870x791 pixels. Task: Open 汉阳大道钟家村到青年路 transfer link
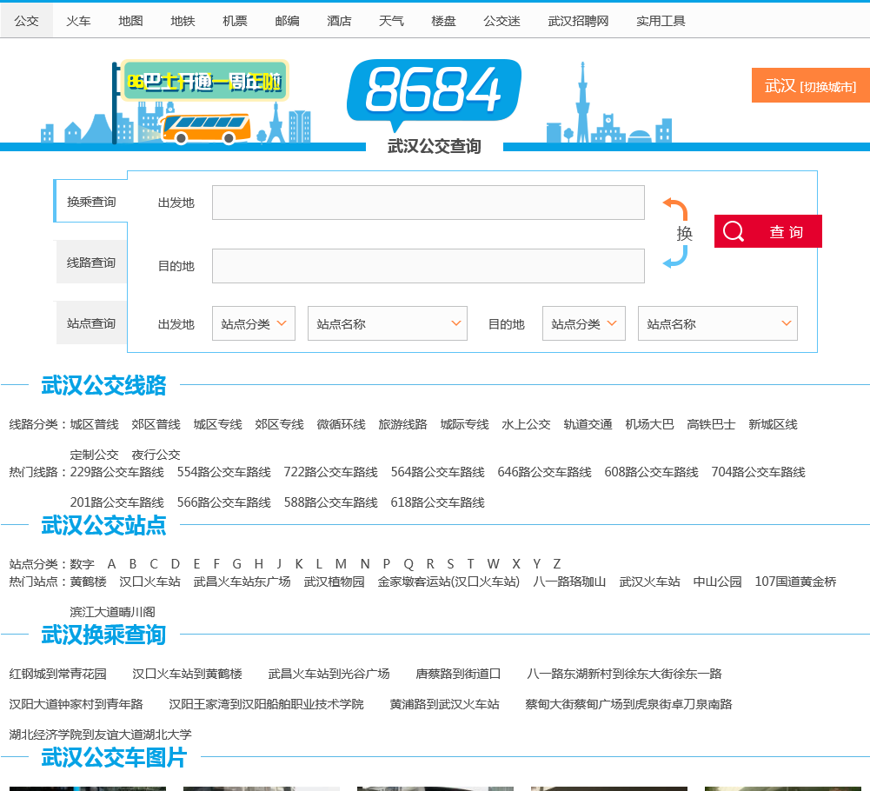tap(76, 704)
